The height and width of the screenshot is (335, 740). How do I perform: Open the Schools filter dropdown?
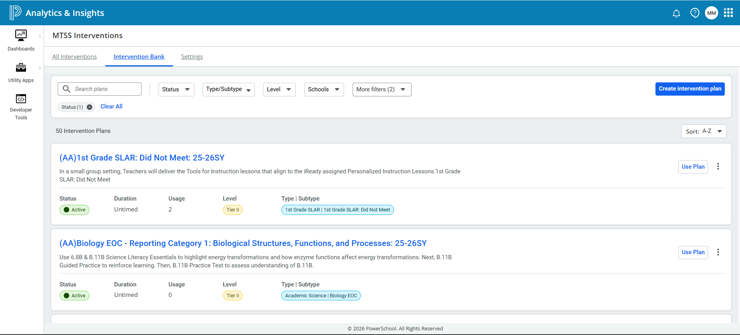(324, 89)
